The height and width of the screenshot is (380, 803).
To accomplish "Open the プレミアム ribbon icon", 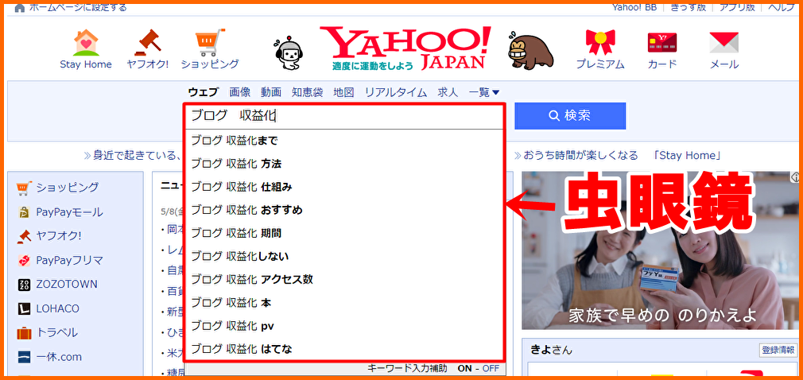I will [x=600, y=42].
